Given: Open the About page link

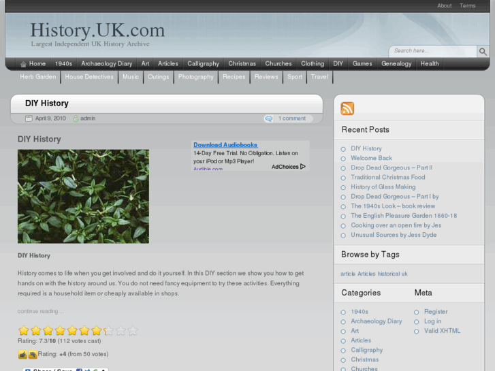Looking at the screenshot, I should pos(444,5).
